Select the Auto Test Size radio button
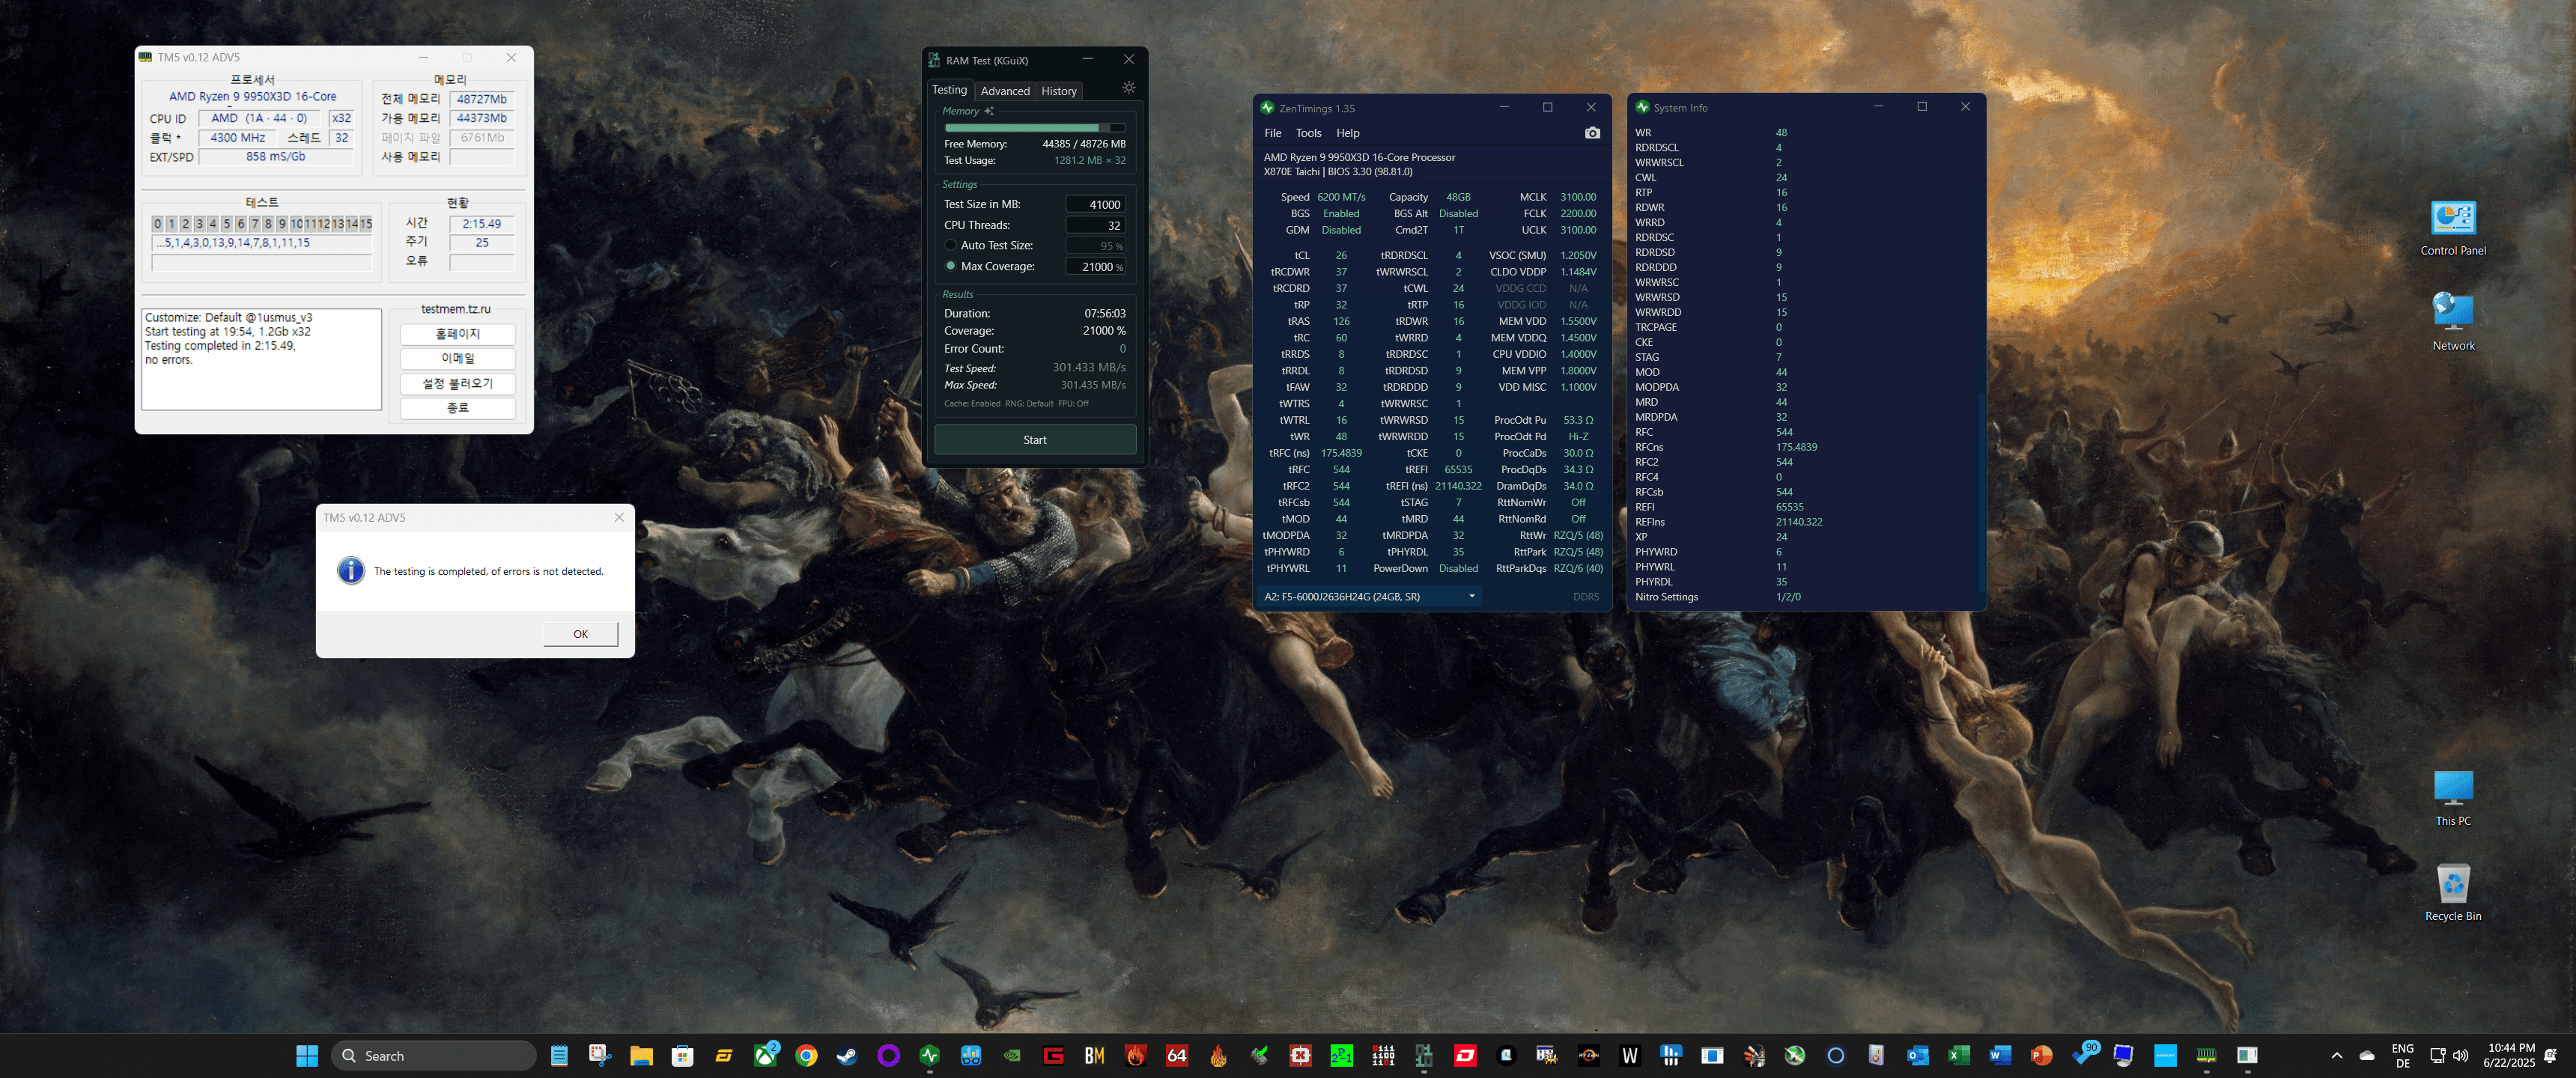This screenshot has width=2576, height=1078. [950, 245]
